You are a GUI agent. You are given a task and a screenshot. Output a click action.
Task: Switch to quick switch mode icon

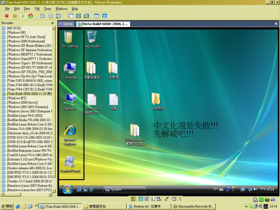(78, 16)
